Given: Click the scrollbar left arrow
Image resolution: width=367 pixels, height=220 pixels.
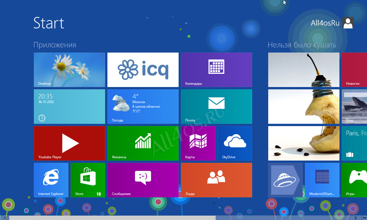Looking at the screenshot, I should click(x=5, y=218).
